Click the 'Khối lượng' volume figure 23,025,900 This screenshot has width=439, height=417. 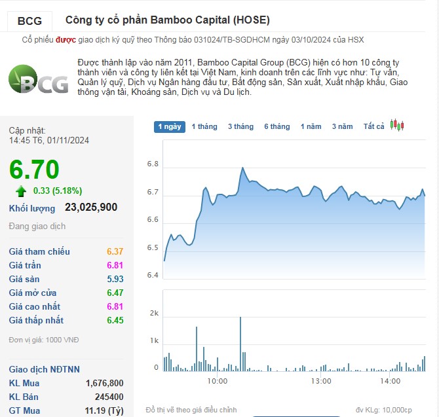coord(91,208)
